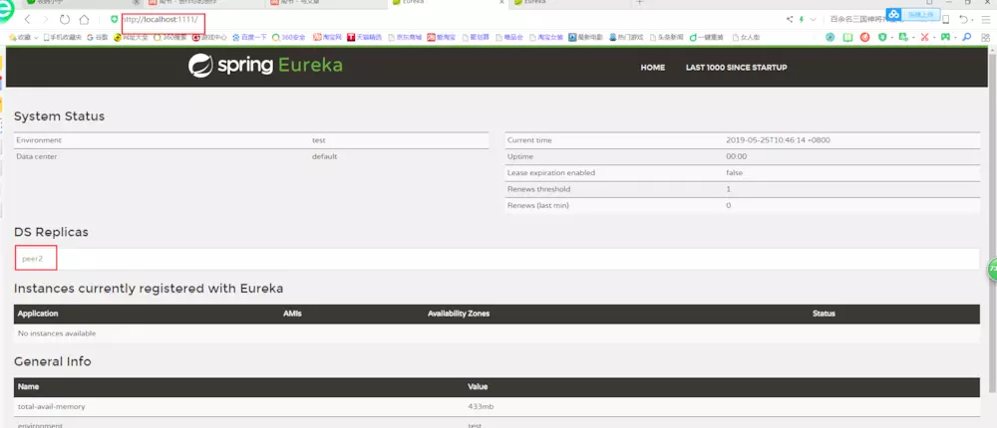This screenshot has height=428, width=997.
Task: Open 淘宝女装 bookmark
Action: click(x=546, y=38)
